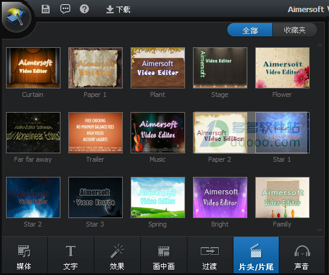Select the Flower template thumbnail
Viewport: 329px width, 275px height.
pos(282,68)
